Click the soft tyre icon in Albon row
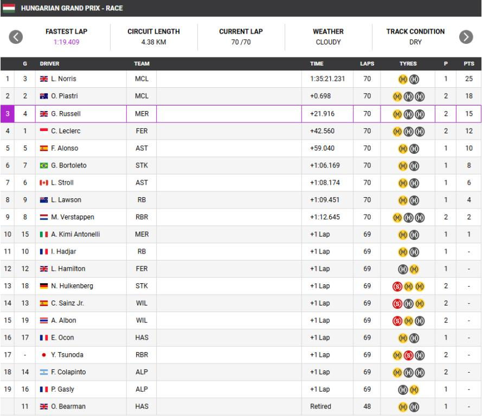 click(397, 321)
